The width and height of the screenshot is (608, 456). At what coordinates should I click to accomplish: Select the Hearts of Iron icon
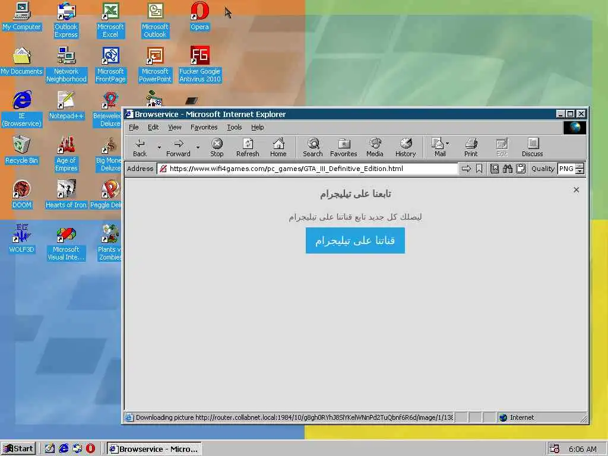coord(66,194)
